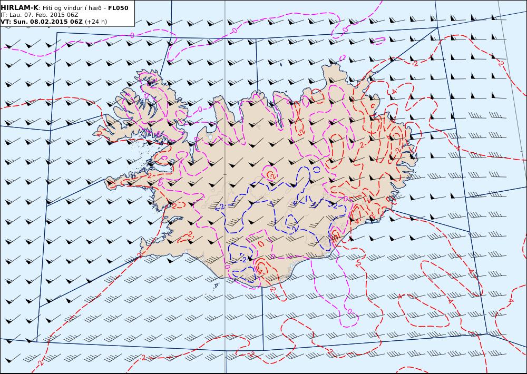The height and width of the screenshot is (374, 527).
Task: Click the '(+24 h)' forecast offset text
Action: click(x=96, y=22)
